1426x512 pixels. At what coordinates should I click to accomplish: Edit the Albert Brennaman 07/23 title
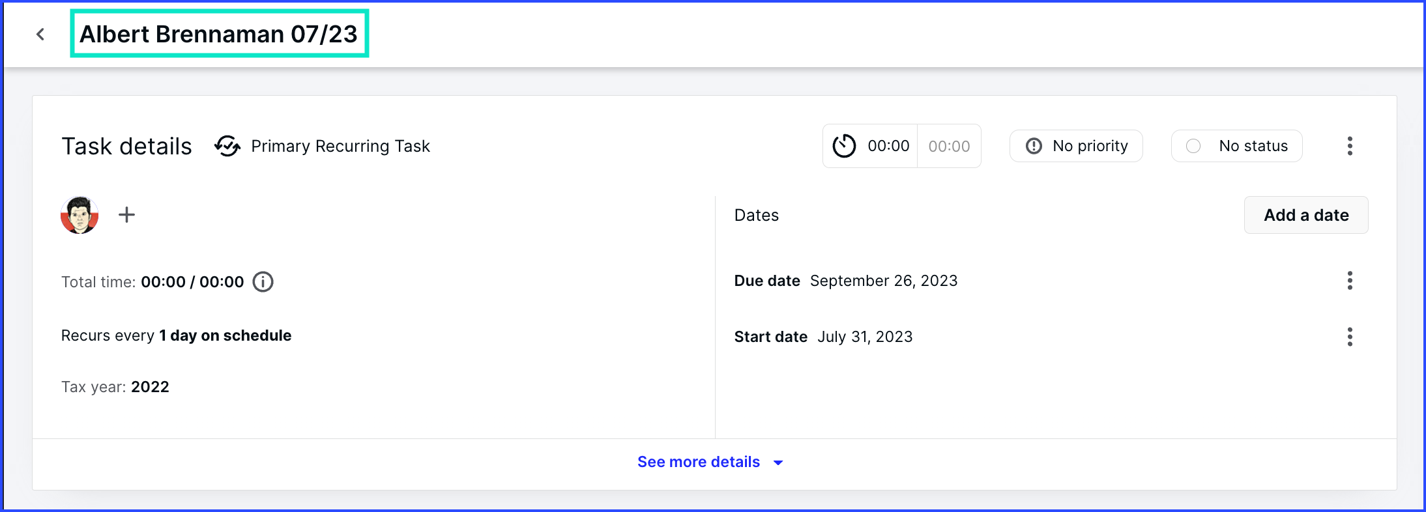coord(219,34)
